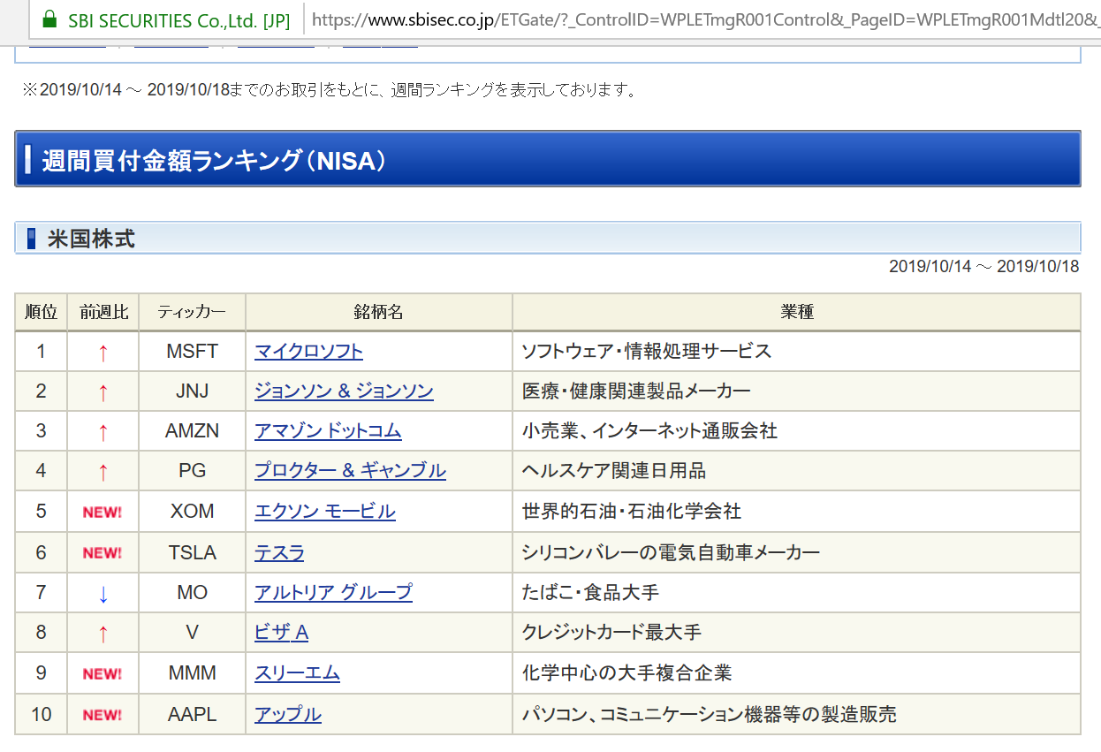Click the XOM ticker cell
The width and height of the screenshot is (1101, 752).
point(192,511)
